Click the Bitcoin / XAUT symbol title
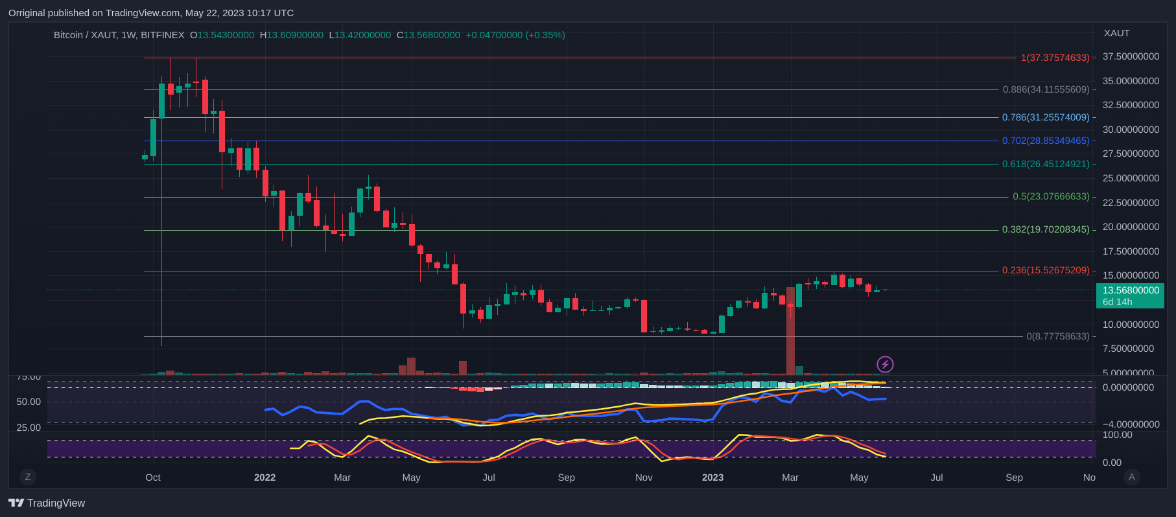Image resolution: width=1176 pixels, height=517 pixels. point(119,35)
